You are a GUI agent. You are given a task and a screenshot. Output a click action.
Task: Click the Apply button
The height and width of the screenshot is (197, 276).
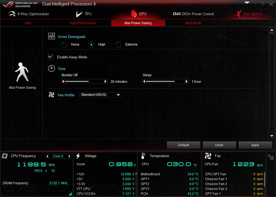pos(255,145)
